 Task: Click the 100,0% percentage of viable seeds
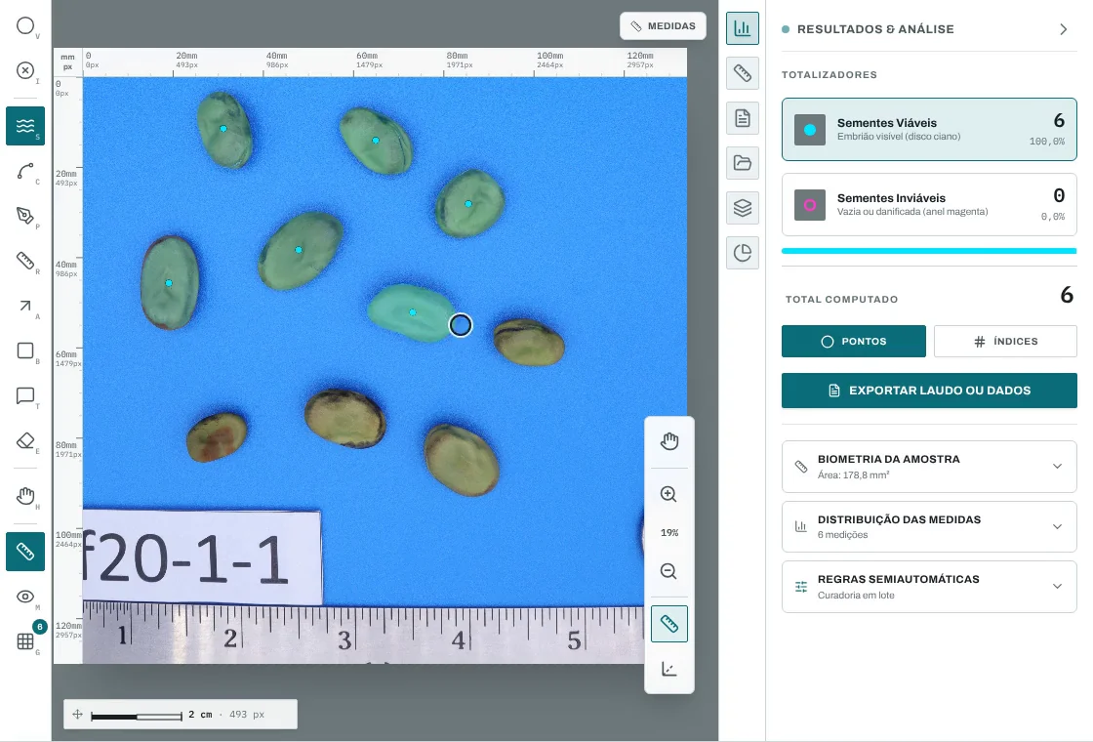click(x=1047, y=141)
